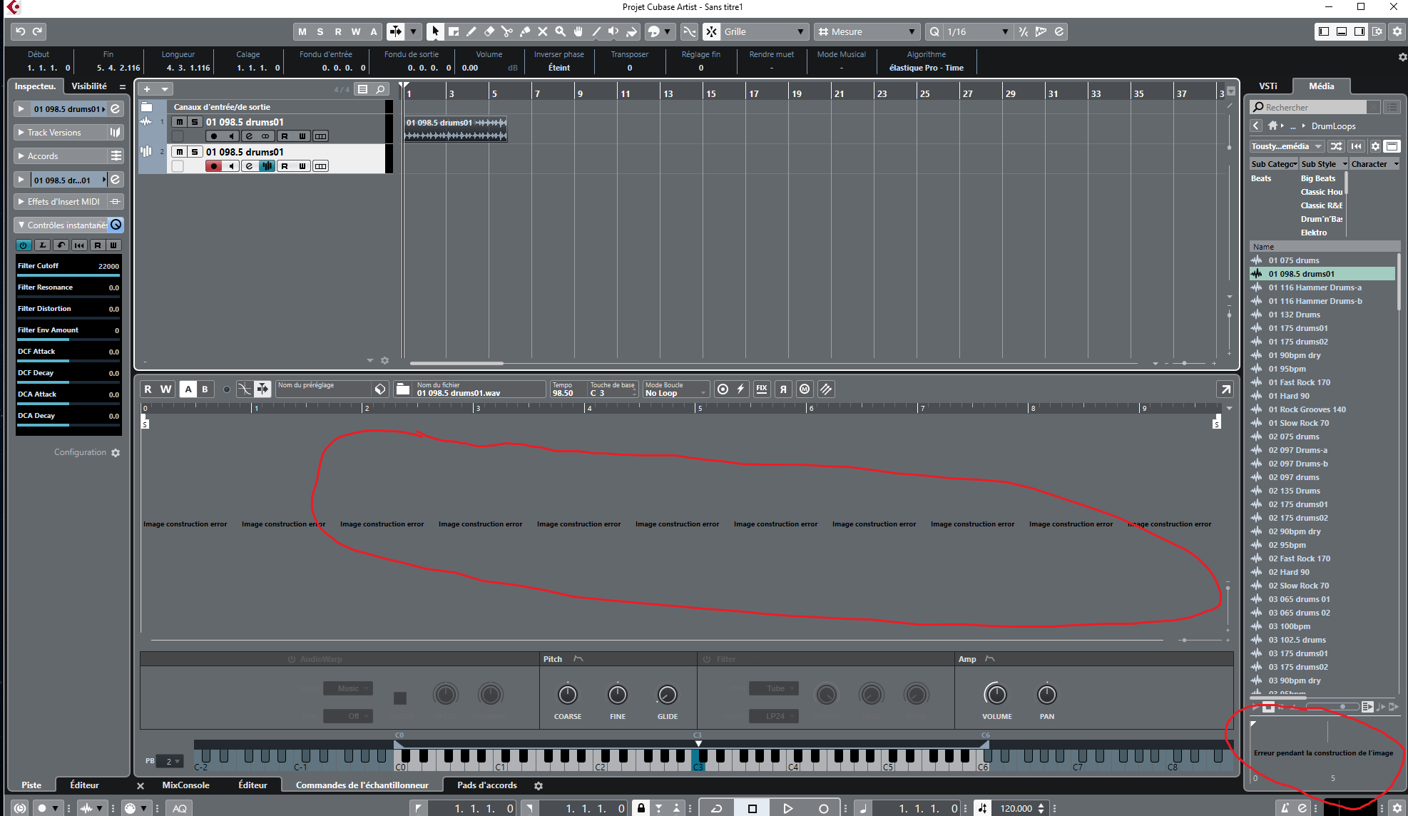Toggle the monitor button on track 2
The image size is (1408, 816).
[230, 166]
